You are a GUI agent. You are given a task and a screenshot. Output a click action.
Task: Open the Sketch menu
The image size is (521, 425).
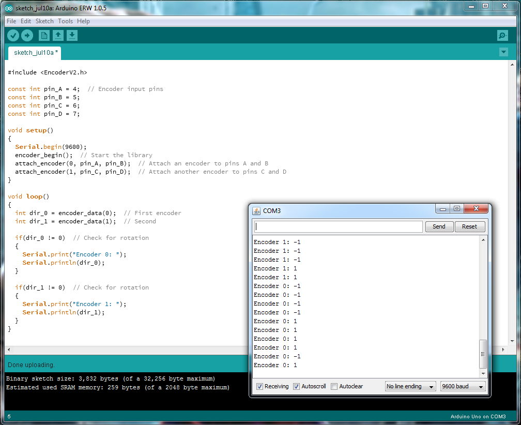[44, 21]
